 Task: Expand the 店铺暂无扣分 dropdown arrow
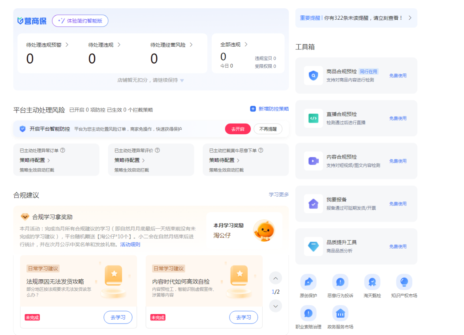pos(182,81)
